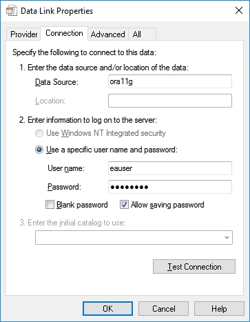Select Use a specific user name and password
Viewport: 250px width, 322px height.
(x=39, y=150)
